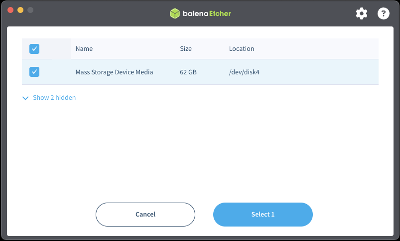Expand the Show 2 hidden chevron
Image resolution: width=400 pixels, height=241 pixels.
25,98
